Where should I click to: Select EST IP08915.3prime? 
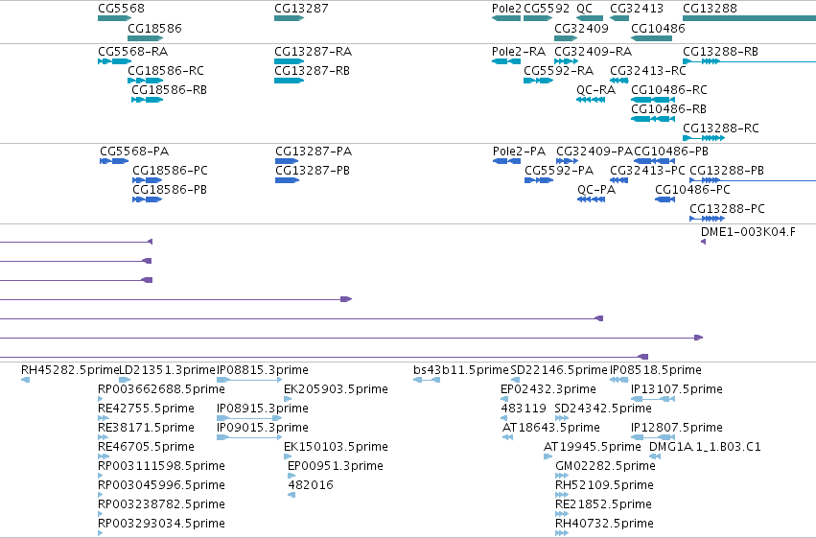click(263, 409)
